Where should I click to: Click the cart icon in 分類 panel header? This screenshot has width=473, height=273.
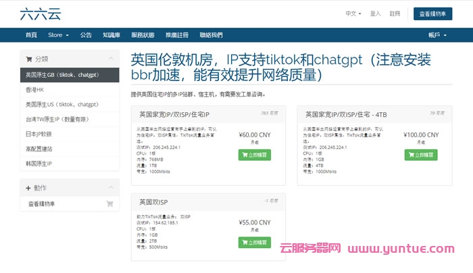(x=28, y=59)
